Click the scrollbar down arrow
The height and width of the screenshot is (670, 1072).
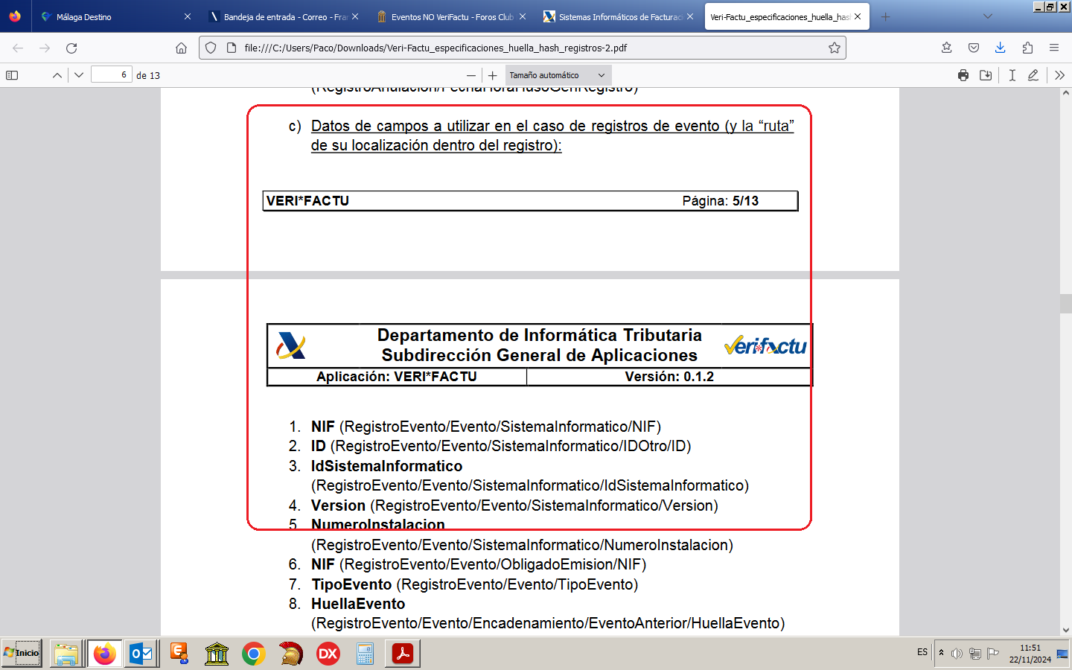(1065, 630)
